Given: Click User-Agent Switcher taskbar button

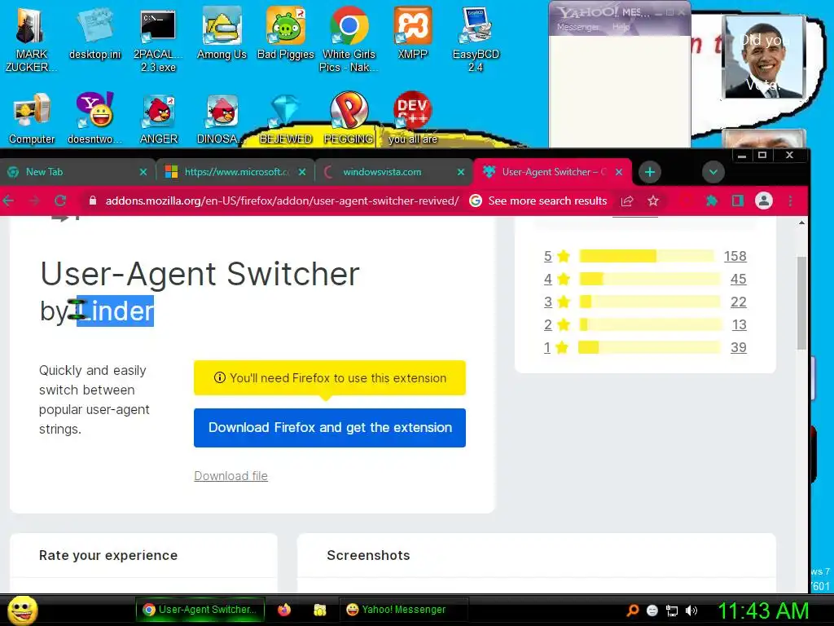Looking at the screenshot, I should tap(200, 610).
